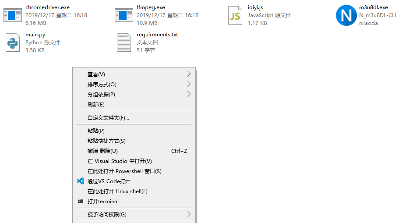Open the 排序方式(O) menu entry
Viewport: 406px width, 223px height.
134,85
